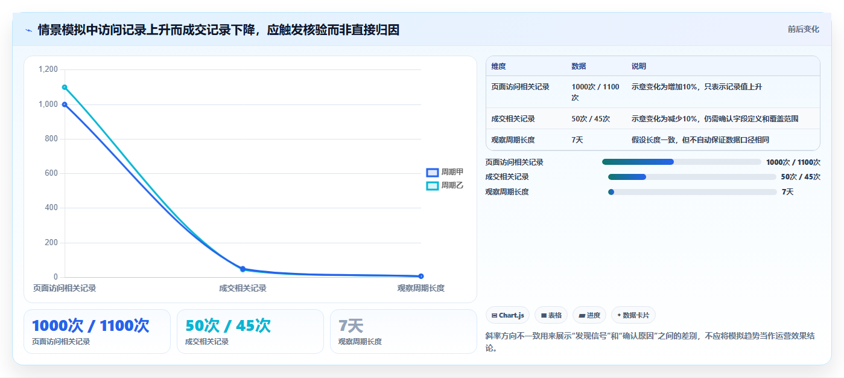Click the 成交相关记录 progress bar
Screen dimensions: 844x378
point(692,177)
